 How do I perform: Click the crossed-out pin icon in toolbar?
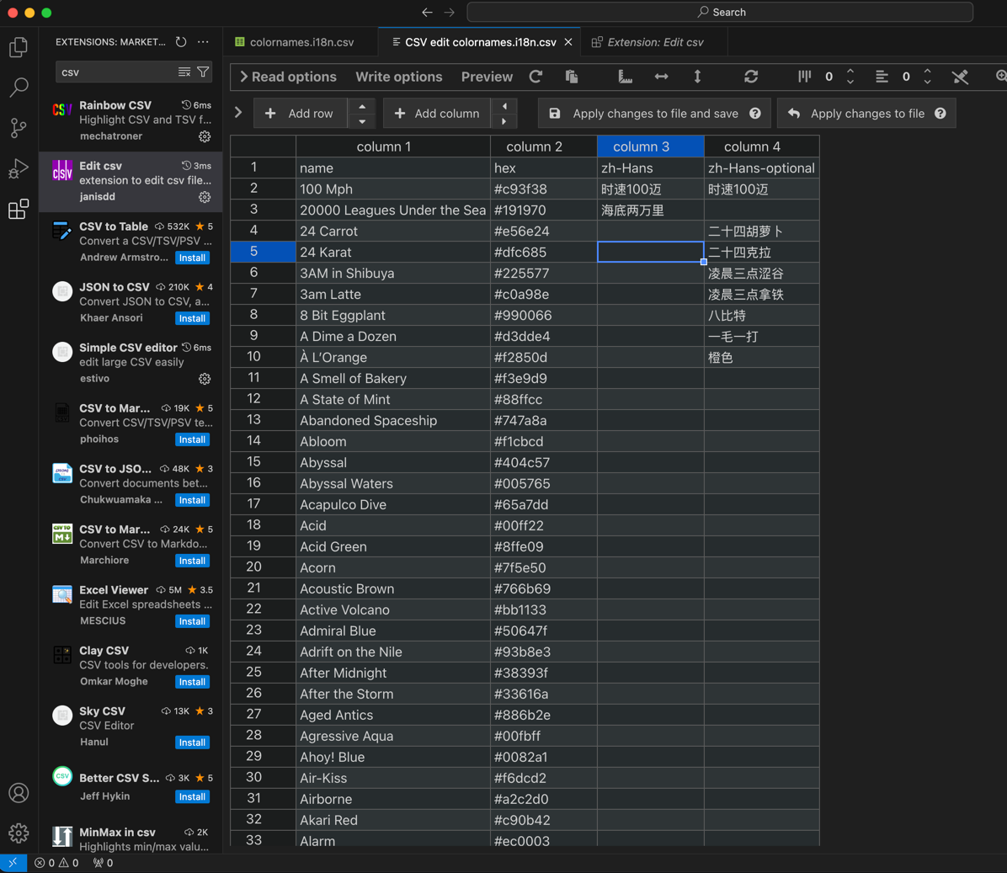pyautogui.click(x=960, y=77)
